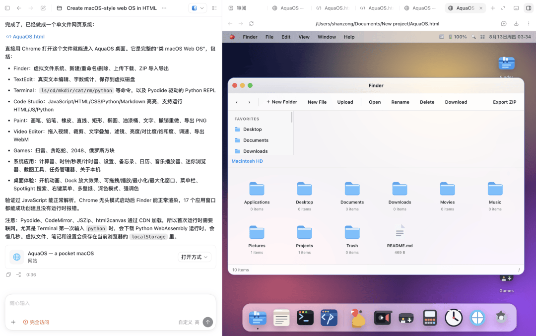536x336 pixels.
Task: Go forward in the Finder window
Action: pos(249,102)
